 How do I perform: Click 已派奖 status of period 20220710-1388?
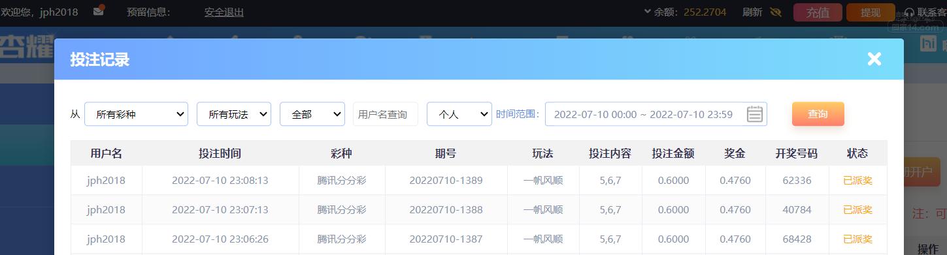857,209
